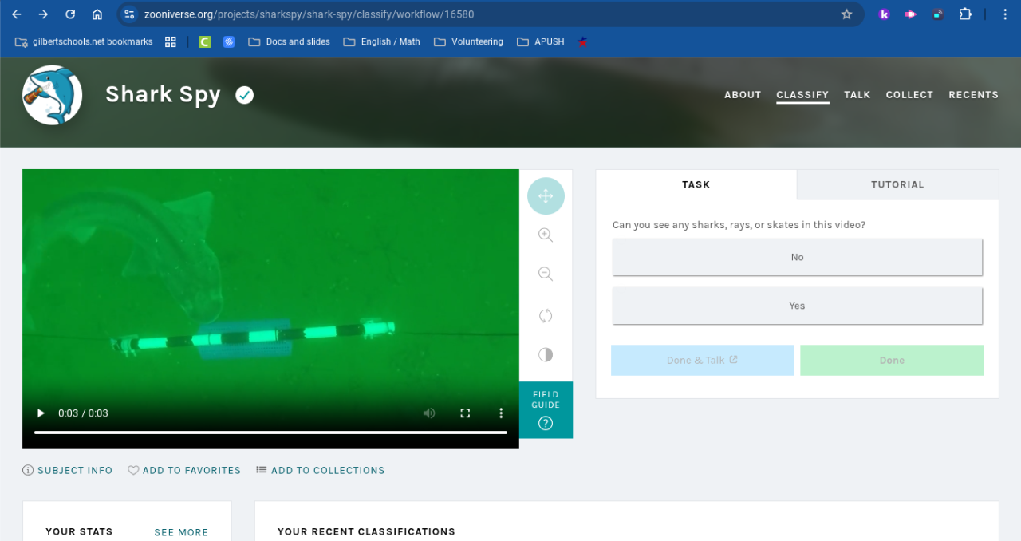
Task: Focus the zooniverse.org address bar
Action: tap(491, 14)
